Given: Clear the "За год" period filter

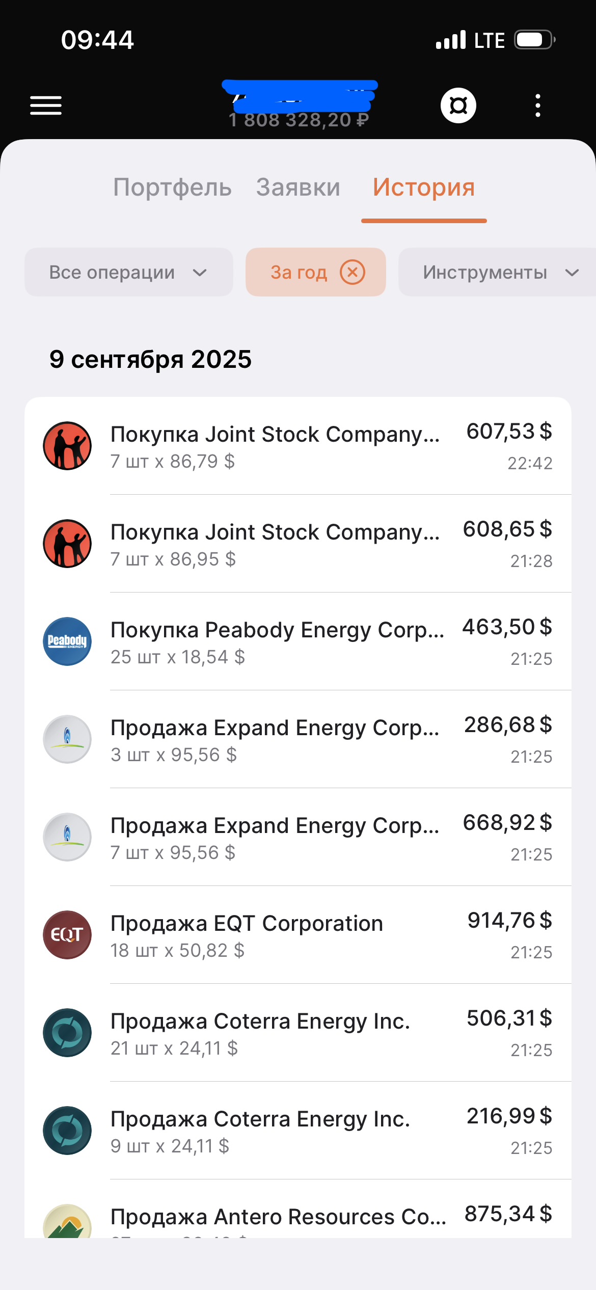Looking at the screenshot, I should 353,272.
